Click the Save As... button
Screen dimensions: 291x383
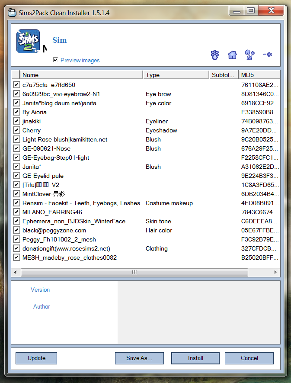(139, 358)
